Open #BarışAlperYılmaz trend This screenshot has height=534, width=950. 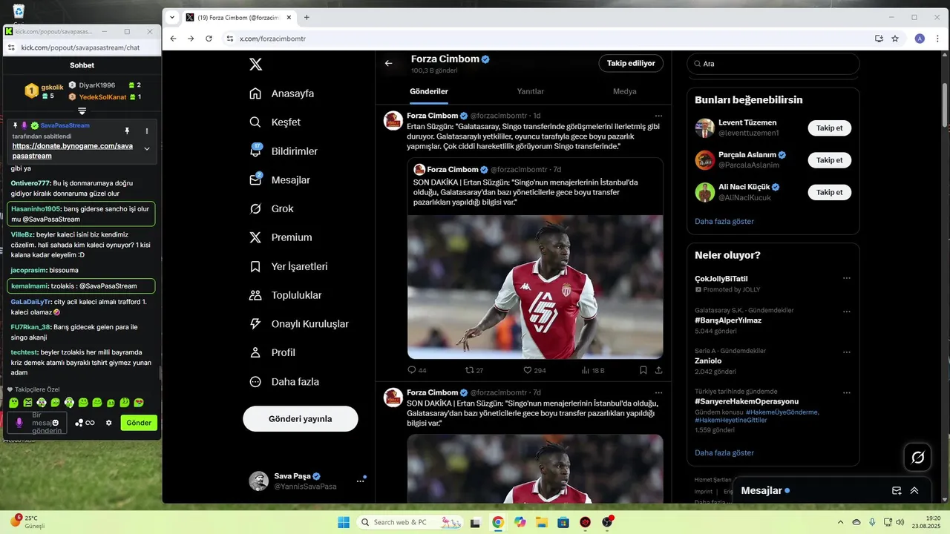728,320
